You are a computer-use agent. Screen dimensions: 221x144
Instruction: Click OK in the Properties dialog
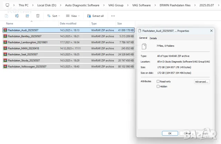tap(170, 133)
